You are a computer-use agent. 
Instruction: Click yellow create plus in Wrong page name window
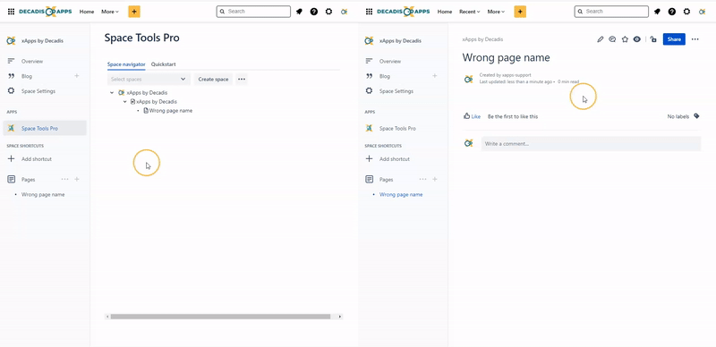click(520, 12)
